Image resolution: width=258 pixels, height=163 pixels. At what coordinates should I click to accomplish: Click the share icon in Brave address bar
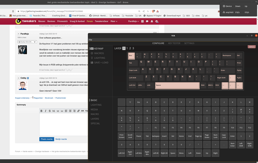coord(144,11)
